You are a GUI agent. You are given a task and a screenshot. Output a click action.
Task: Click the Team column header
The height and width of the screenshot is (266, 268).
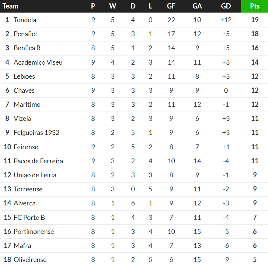pos(10,6)
